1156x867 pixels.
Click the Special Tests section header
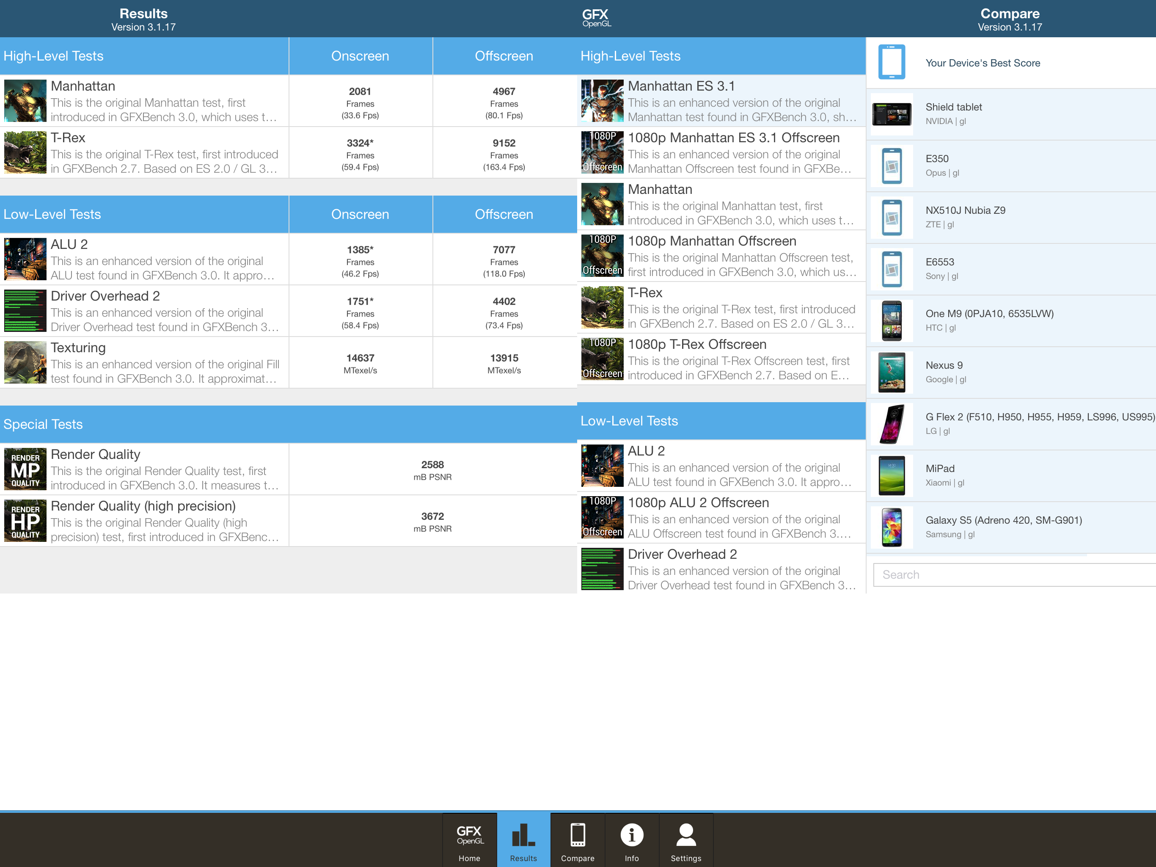click(289, 424)
